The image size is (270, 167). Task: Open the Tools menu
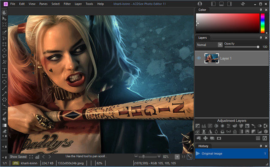click(89, 4)
